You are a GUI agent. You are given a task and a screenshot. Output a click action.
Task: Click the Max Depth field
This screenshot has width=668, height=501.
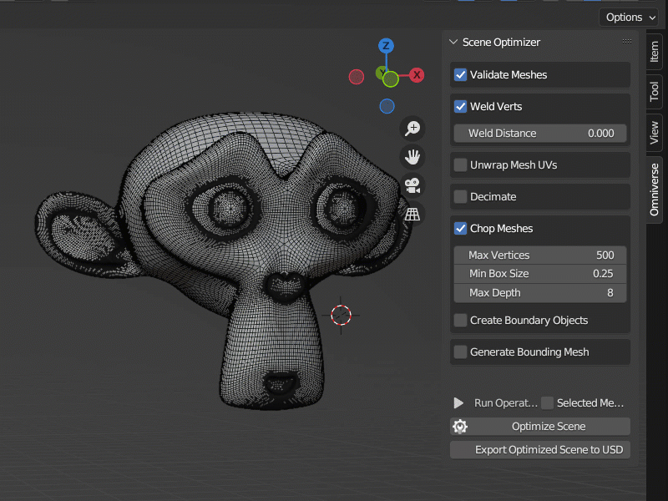540,293
